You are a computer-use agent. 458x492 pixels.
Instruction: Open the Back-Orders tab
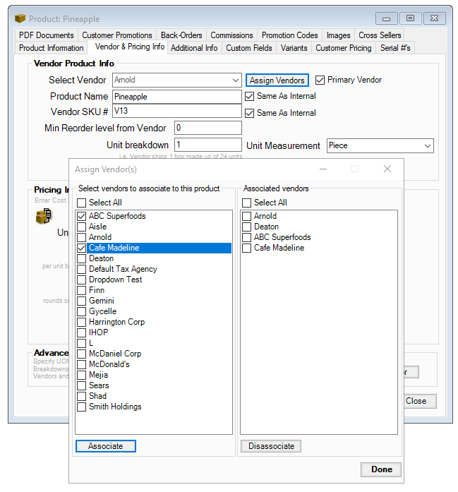click(181, 35)
